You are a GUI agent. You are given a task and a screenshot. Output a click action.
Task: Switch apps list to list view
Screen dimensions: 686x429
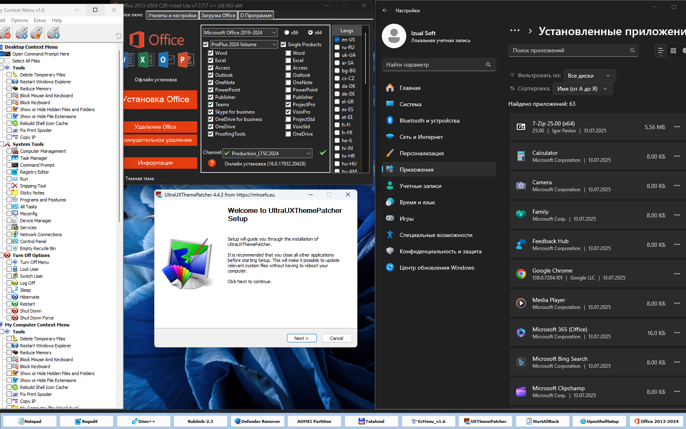point(661,51)
